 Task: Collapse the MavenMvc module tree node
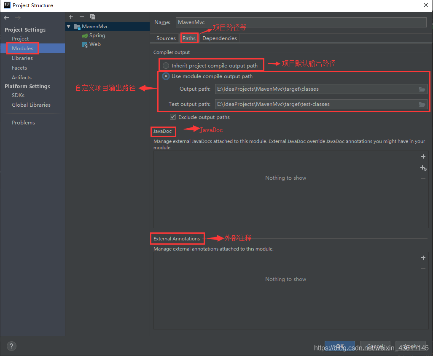coord(69,27)
